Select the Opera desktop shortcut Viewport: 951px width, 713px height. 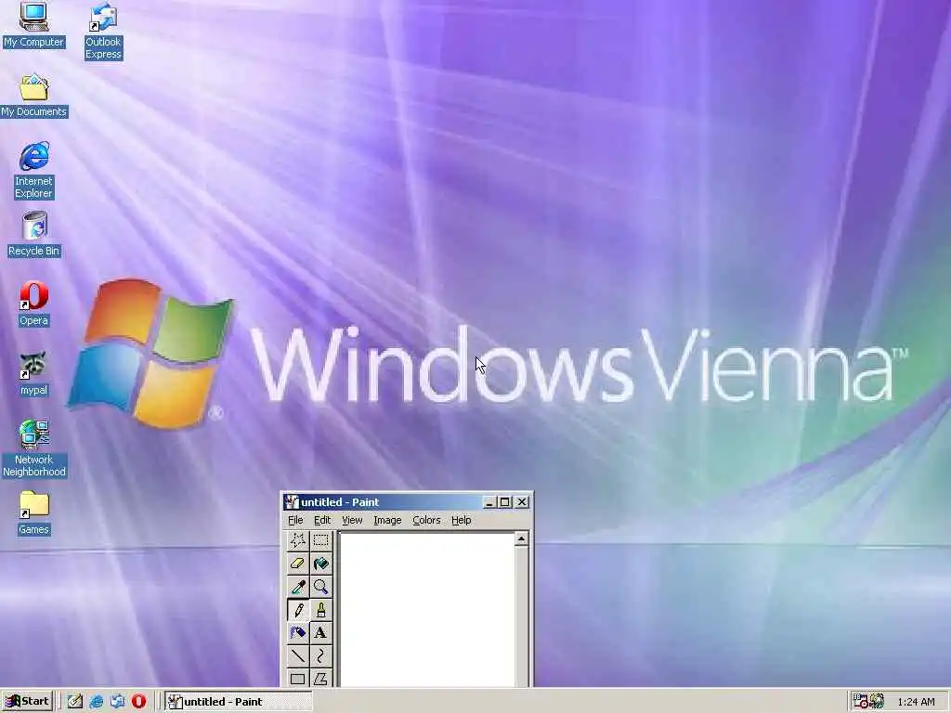pos(33,305)
